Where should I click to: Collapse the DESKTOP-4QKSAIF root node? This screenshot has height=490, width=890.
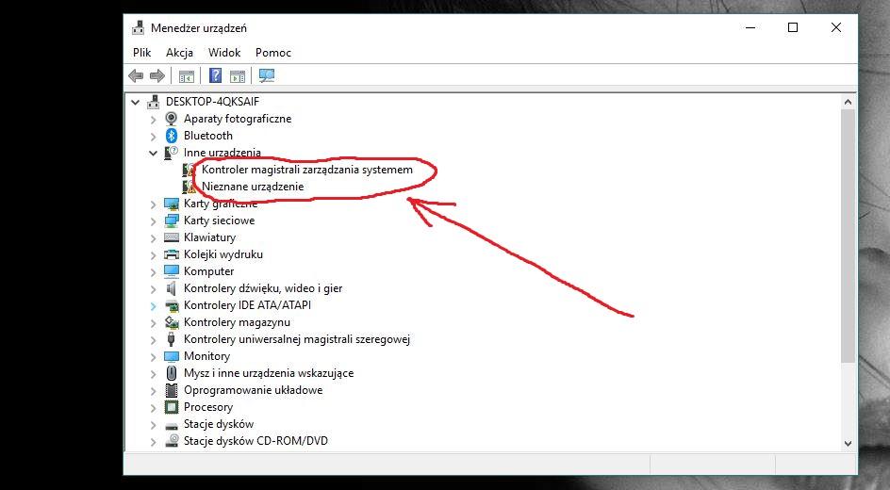[x=136, y=102]
